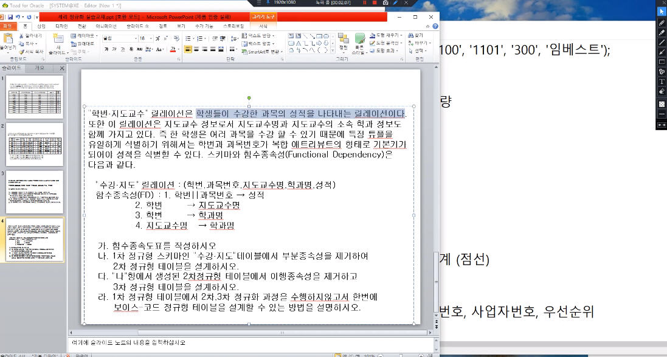The image size is (667, 357).
Task: Toggle strikethrough abc formatting
Action: (x=140, y=49)
